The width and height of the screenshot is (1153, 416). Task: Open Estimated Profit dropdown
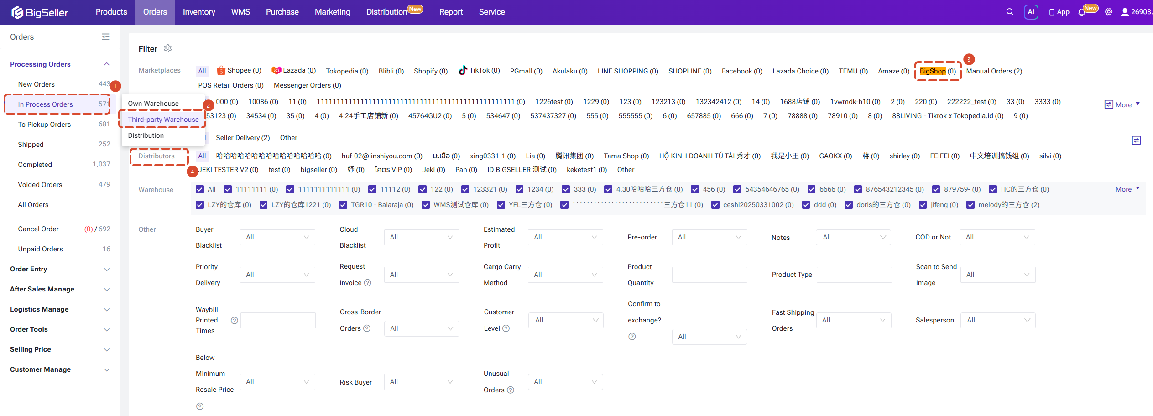pos(565,237)
